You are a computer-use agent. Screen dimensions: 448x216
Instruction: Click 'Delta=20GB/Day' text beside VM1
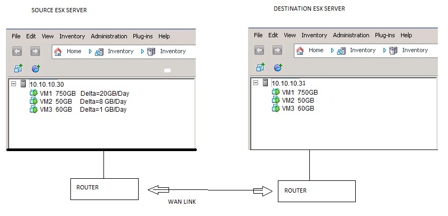click(x=105, y=93)
